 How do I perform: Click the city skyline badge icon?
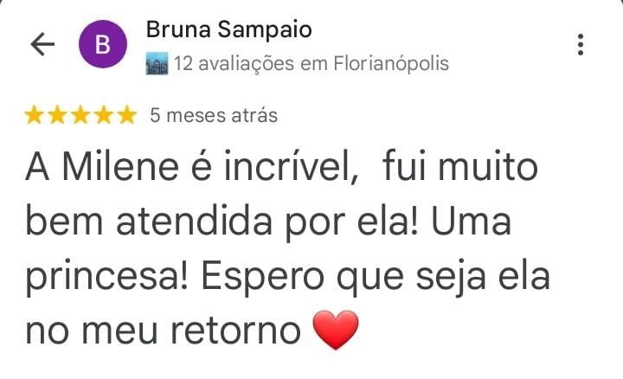click(157, 63)
